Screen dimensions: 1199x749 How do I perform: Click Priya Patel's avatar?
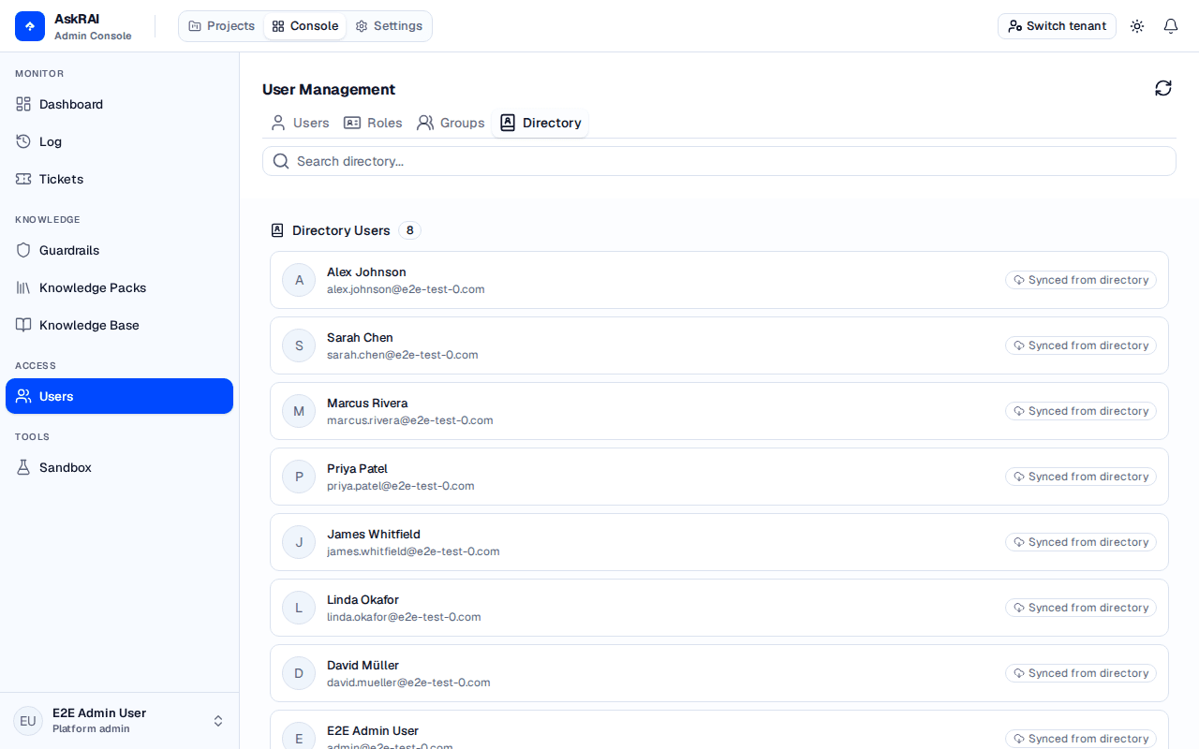[299, 477]
